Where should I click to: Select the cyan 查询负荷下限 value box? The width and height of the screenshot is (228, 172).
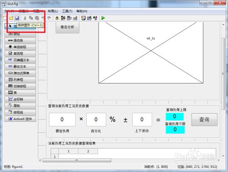point(175,130)
